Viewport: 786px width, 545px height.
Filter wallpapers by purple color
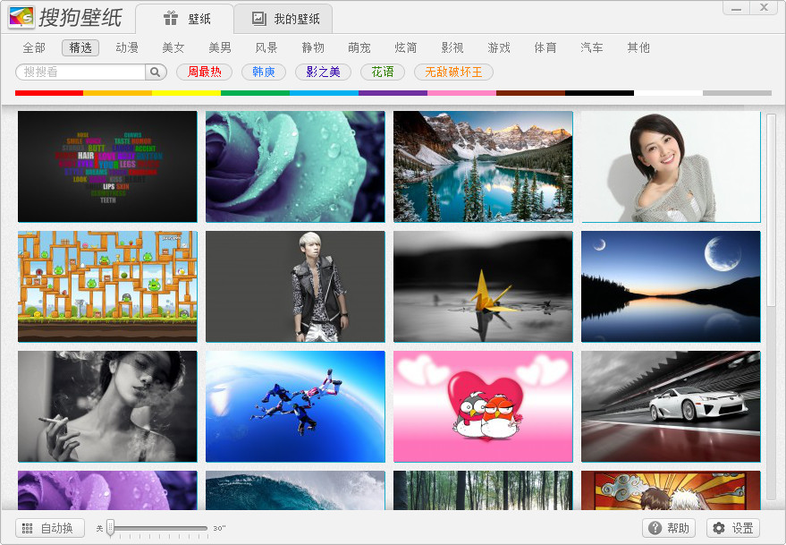393,93
